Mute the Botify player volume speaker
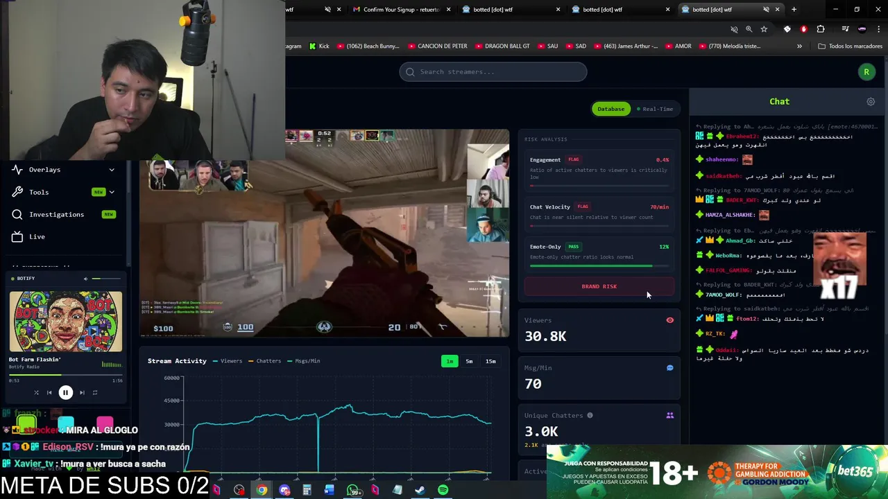The width and height of the screenshot is (888, 499). point(86,279)
